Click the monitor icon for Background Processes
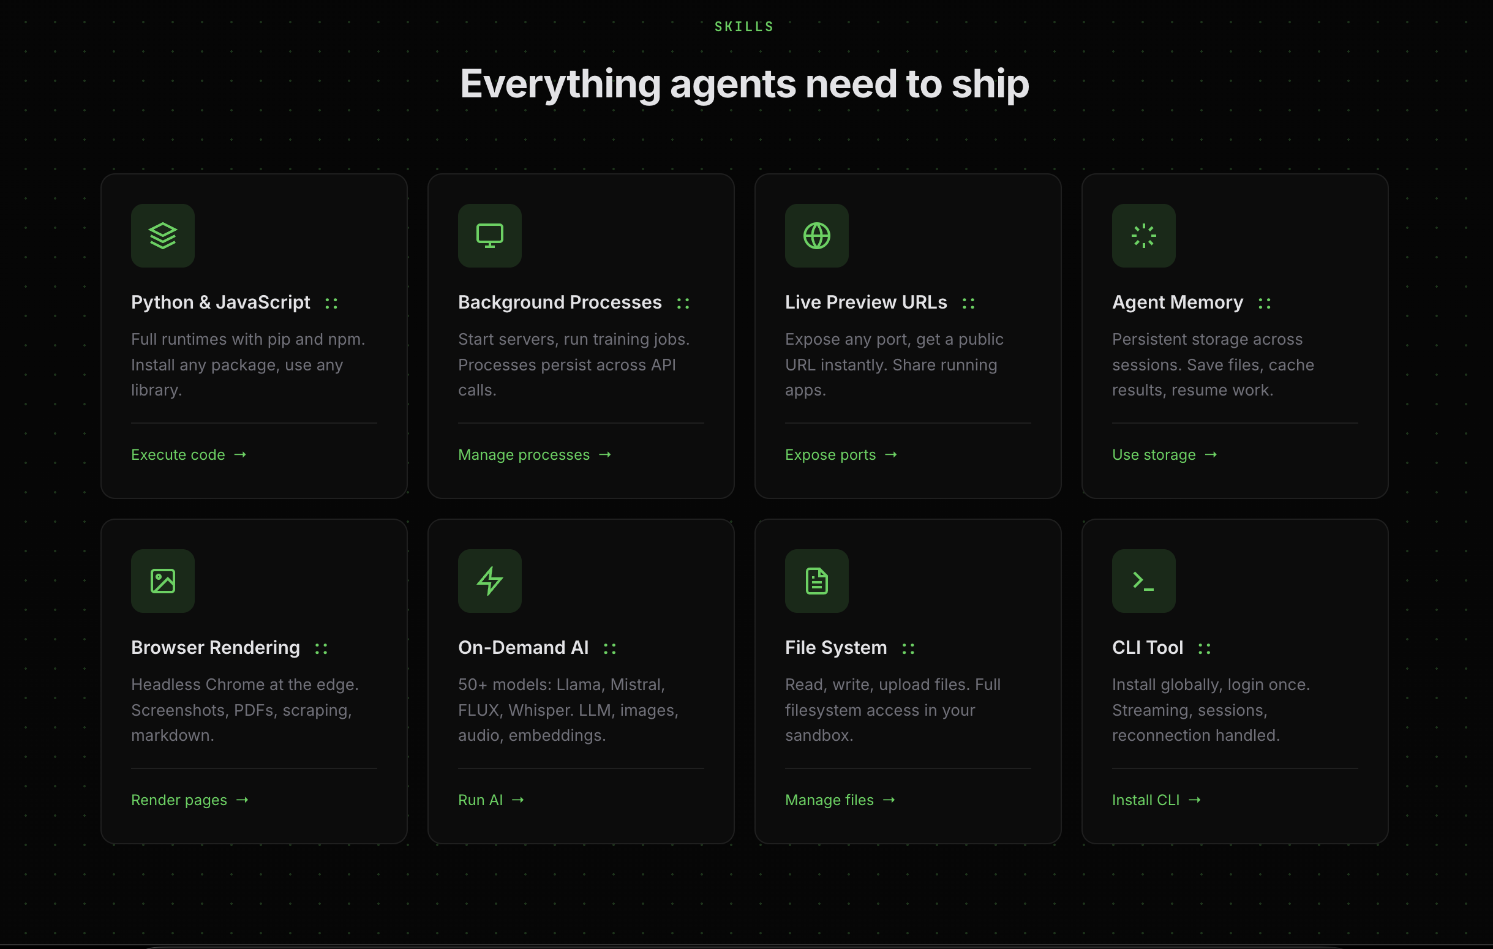The image size is (1493, 949). (489, 236)
